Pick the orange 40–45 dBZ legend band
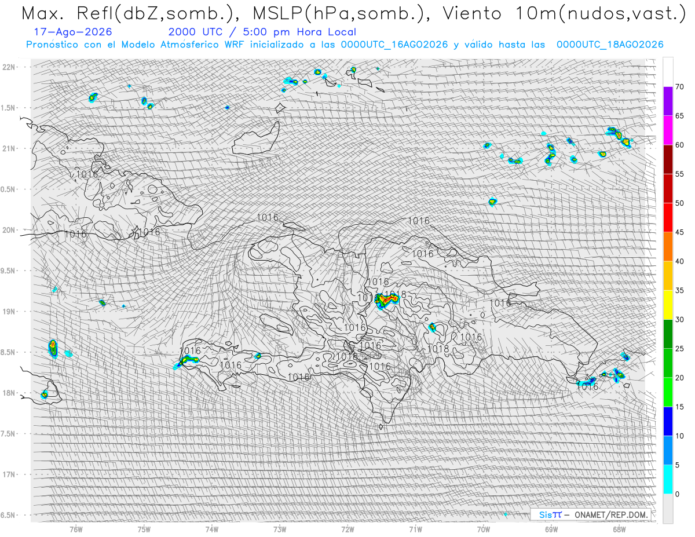This screenshot has width=695, height=537. tap(668, 247)
